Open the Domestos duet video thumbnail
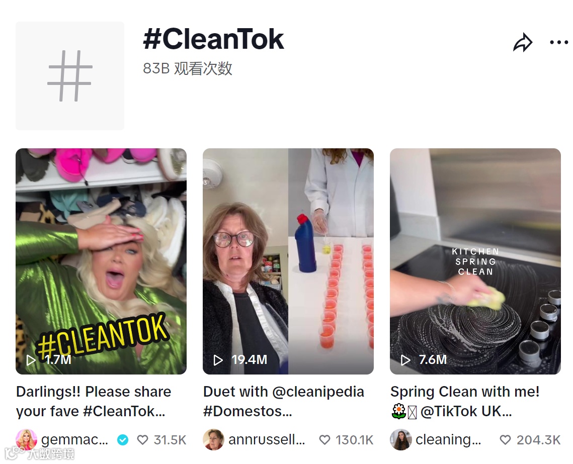The width and height of the screenshot is (573, 464). coord(288,261)
